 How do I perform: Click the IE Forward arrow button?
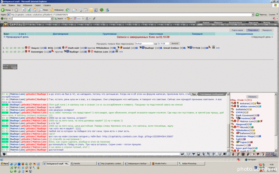click(16, 10)
